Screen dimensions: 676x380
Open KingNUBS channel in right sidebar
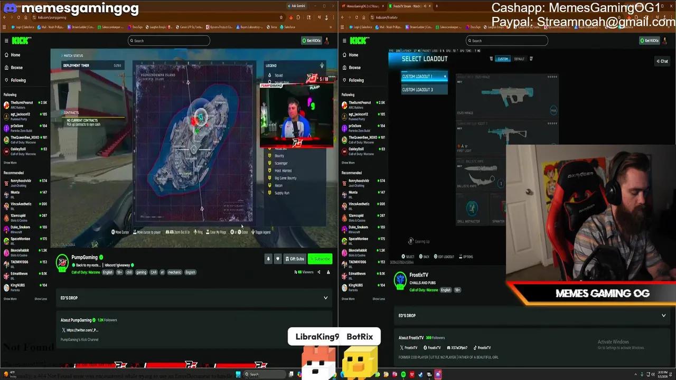363,287
